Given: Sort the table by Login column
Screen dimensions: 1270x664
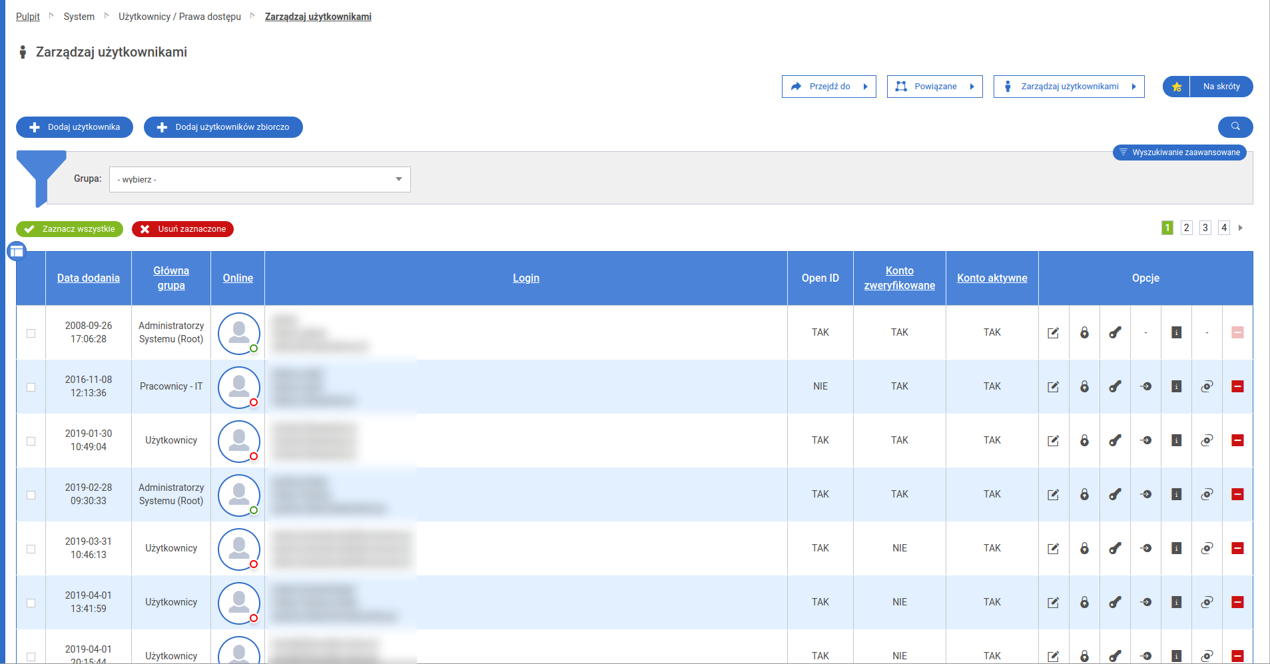Looking at the screenshot, I should pos(525,278).
